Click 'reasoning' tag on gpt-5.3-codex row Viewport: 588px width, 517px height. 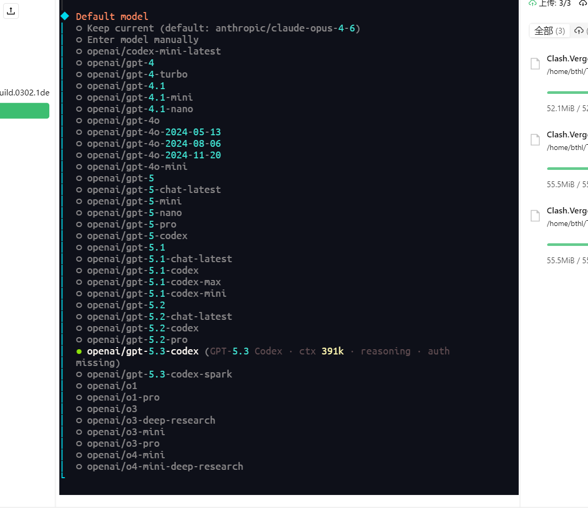click(385, 351)
